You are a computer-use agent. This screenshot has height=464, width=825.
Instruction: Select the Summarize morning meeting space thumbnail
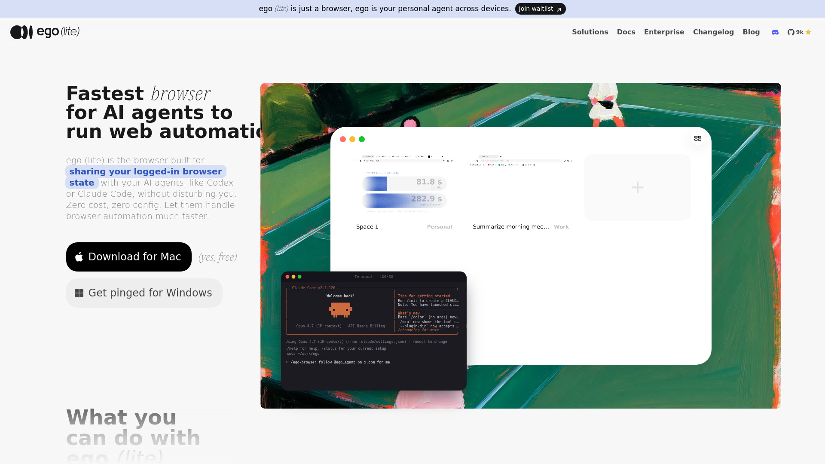point(521,187)
